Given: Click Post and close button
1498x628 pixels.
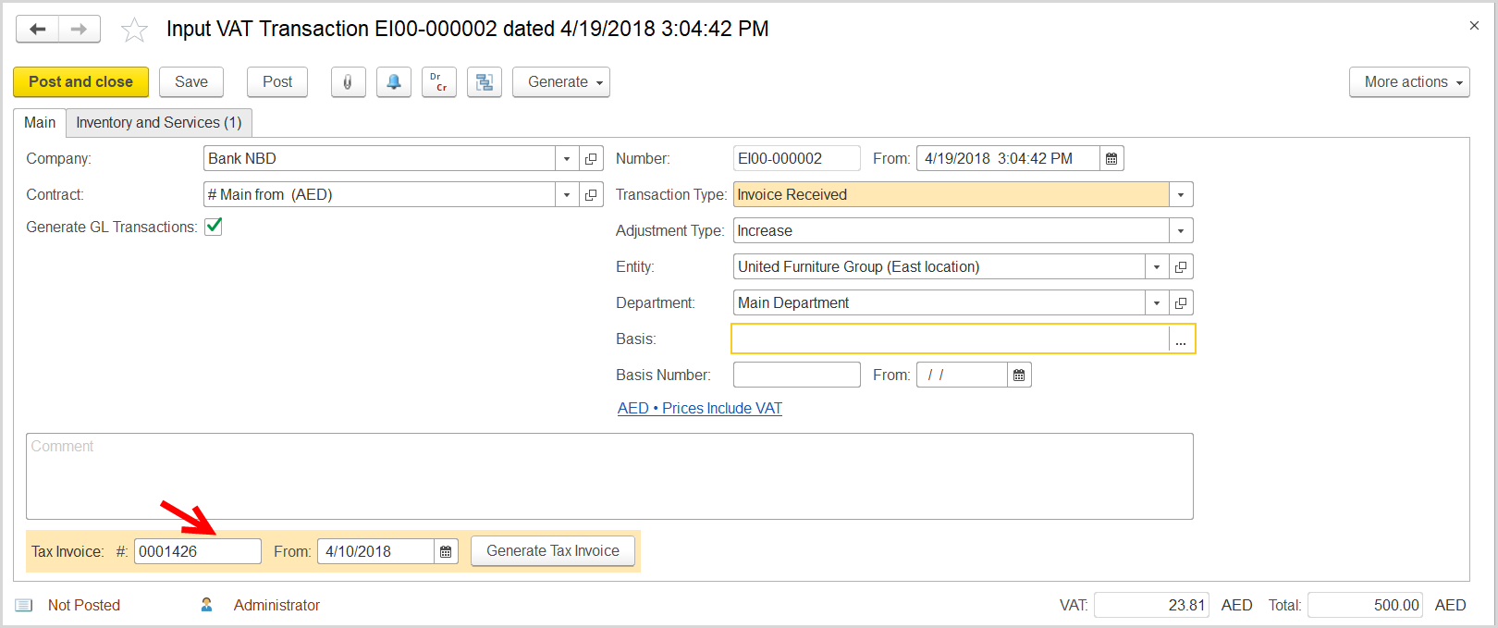Looking at the screenshot, I should 80,81.
